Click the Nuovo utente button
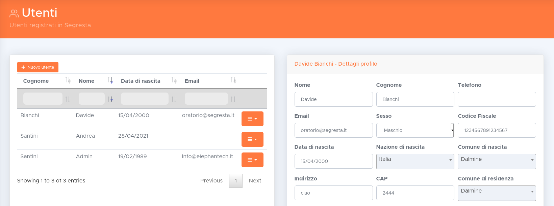 pyautogui.click(x=38, y=67)
